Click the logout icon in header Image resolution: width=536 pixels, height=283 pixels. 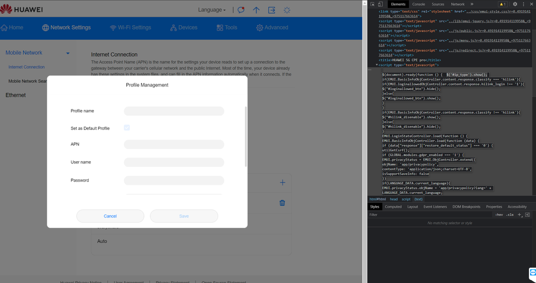[x=272, y=10]
